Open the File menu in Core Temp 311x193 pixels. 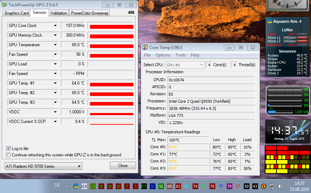147,55
